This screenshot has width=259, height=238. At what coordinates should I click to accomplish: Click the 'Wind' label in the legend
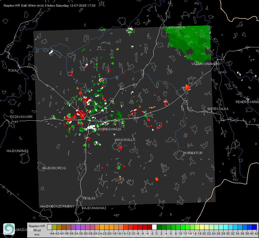(x=37, y=230)
